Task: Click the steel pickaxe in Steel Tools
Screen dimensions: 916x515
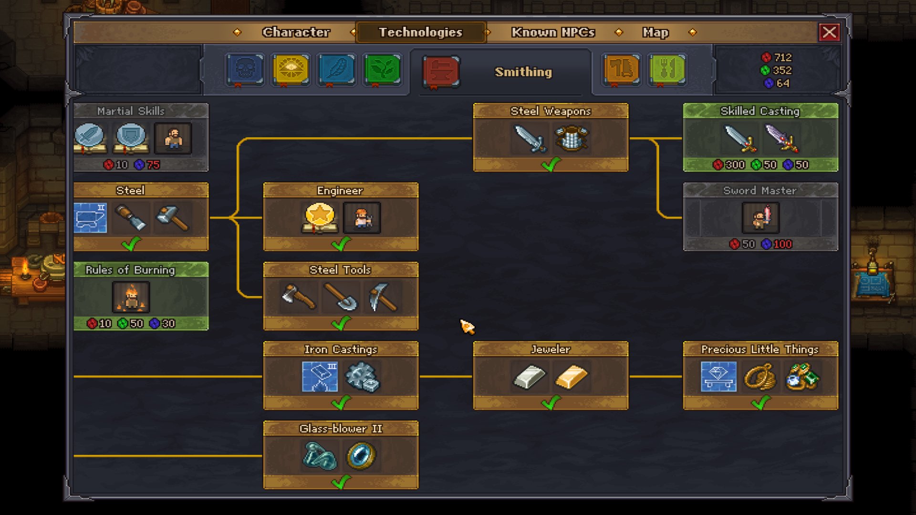Action: point(383,297)
